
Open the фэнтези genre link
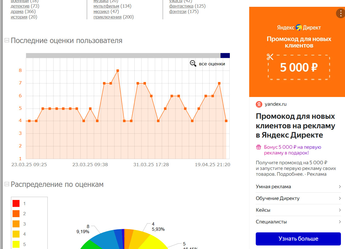tap(178, 11)
